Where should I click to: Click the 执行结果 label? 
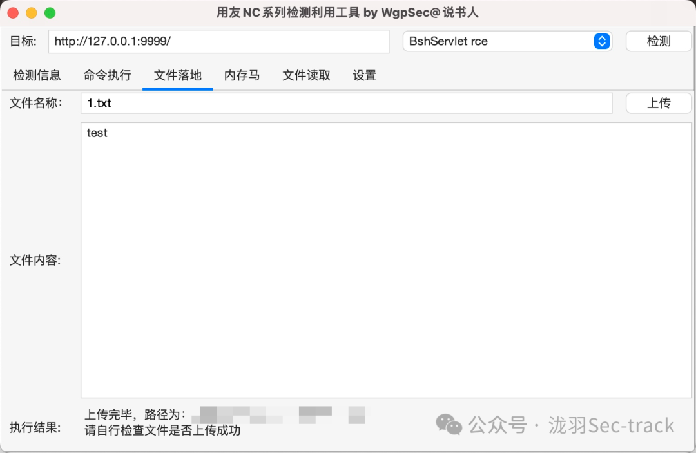(35, 428)
